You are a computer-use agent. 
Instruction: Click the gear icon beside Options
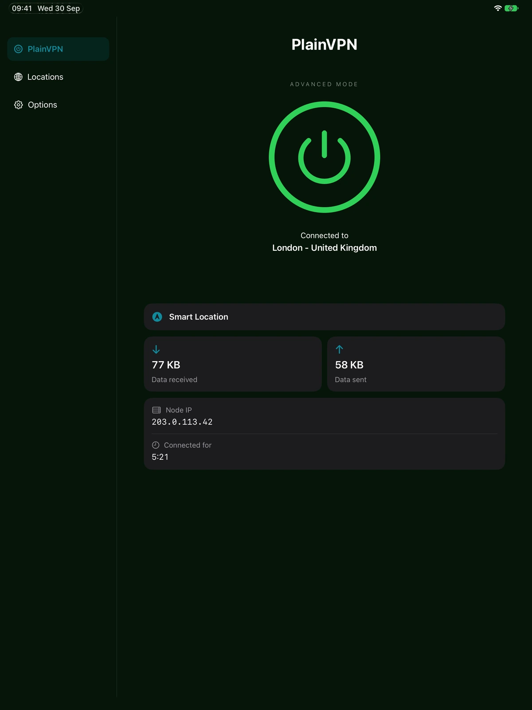pyautogui.click(x=18, y=105)
